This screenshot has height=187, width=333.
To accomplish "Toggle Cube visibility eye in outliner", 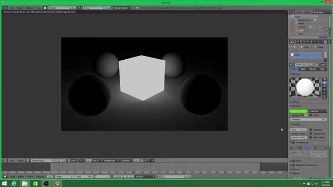I will [320, 30].
